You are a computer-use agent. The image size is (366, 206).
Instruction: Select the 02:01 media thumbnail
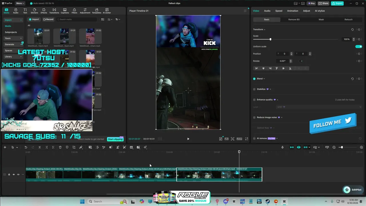(x=38, y=36)
